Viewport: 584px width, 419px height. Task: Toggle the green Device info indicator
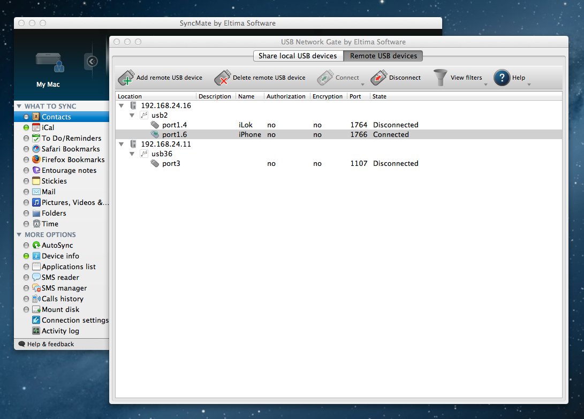[26, 256]
